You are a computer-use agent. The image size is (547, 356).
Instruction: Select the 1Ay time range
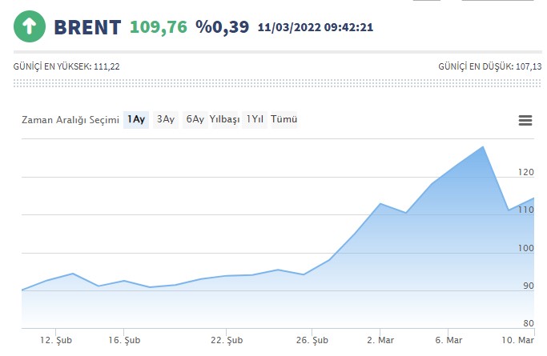(x=136, y=119)
